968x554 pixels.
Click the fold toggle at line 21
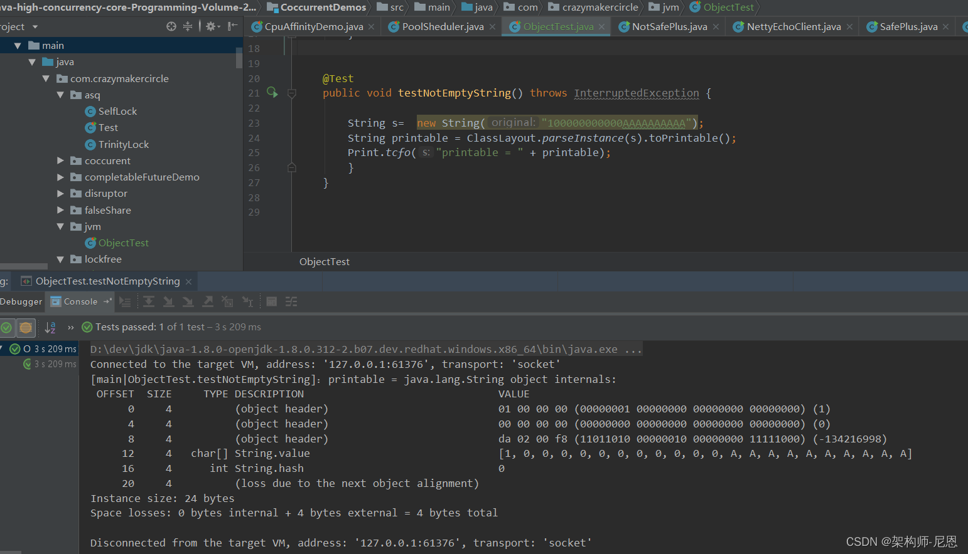[292, 93]
